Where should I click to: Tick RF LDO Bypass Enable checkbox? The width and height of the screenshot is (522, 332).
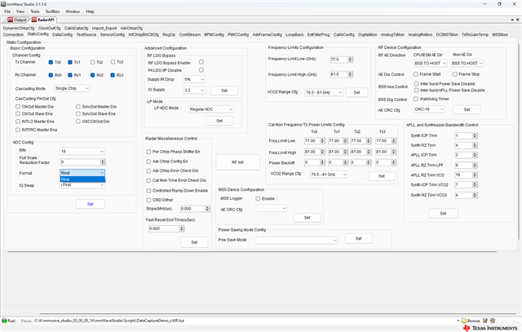click(x=201, y=62)
